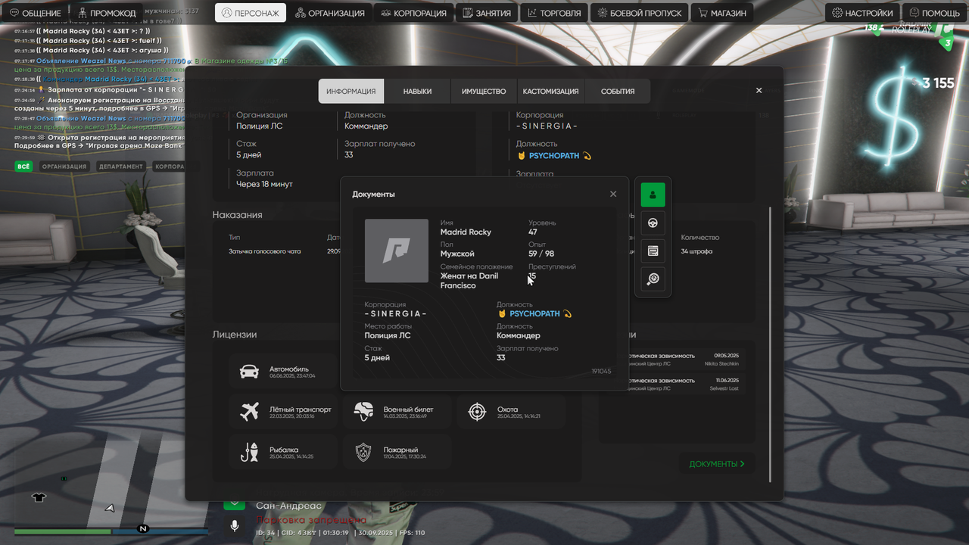
Task: Open the green ДОКУМЕНТЫ link
Action: 716,464
